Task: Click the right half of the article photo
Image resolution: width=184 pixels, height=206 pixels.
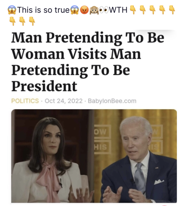Action: pyautogui.click(x=136, y=156)
